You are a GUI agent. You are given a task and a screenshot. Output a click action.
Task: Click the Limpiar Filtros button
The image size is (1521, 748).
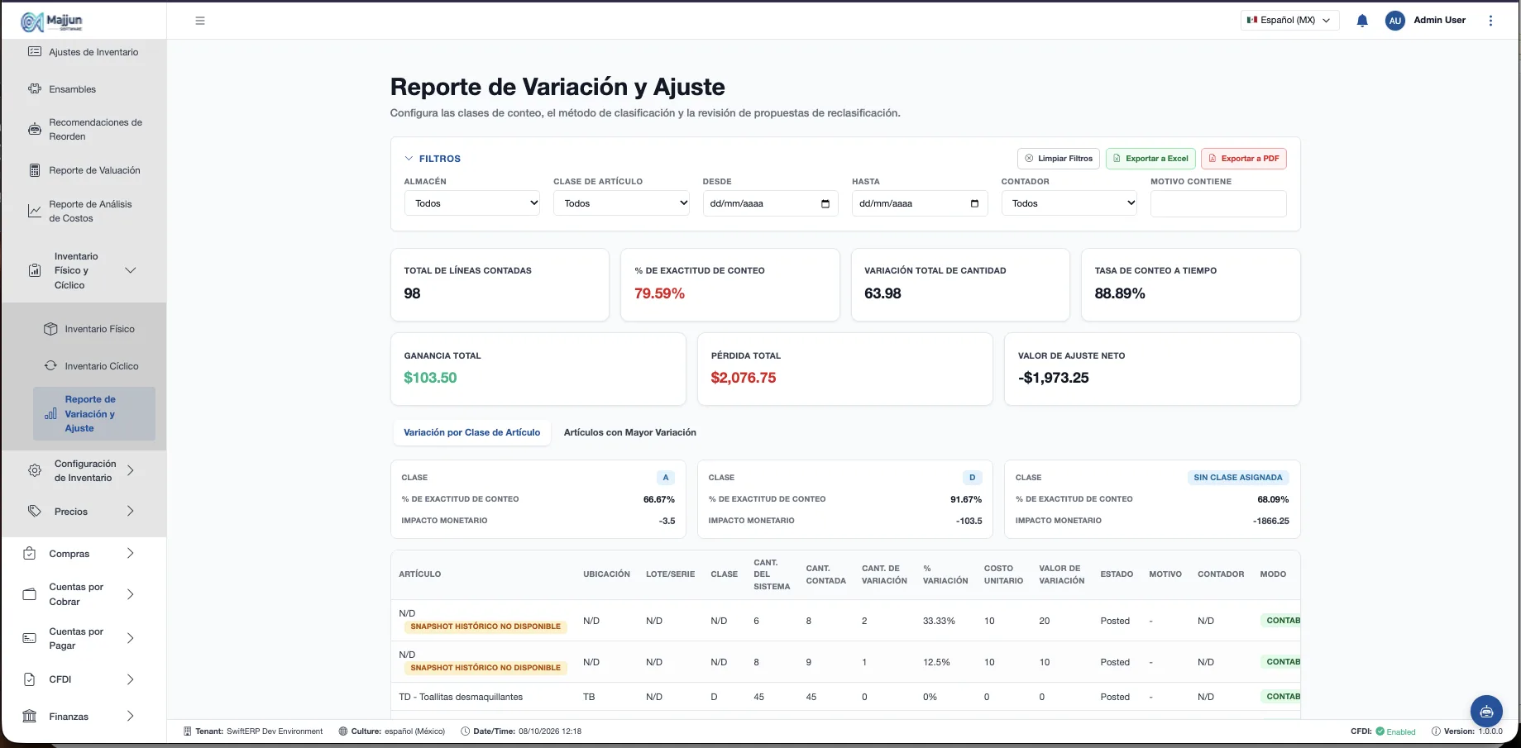point(1059,159)
